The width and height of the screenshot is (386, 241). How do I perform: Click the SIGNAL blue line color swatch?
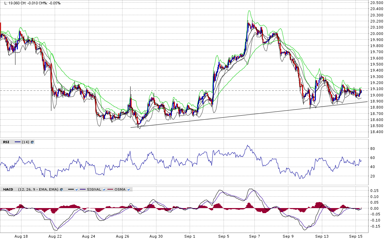83,190
